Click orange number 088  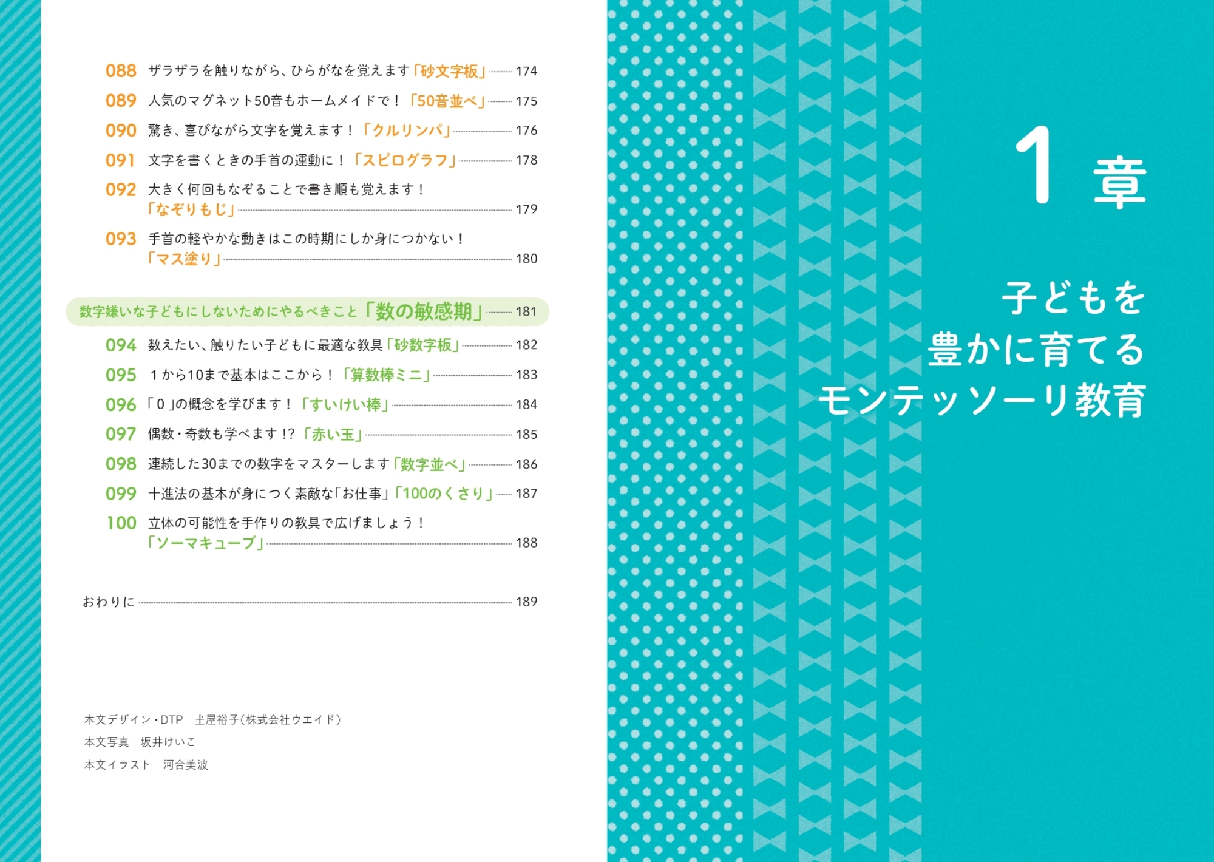121,71
